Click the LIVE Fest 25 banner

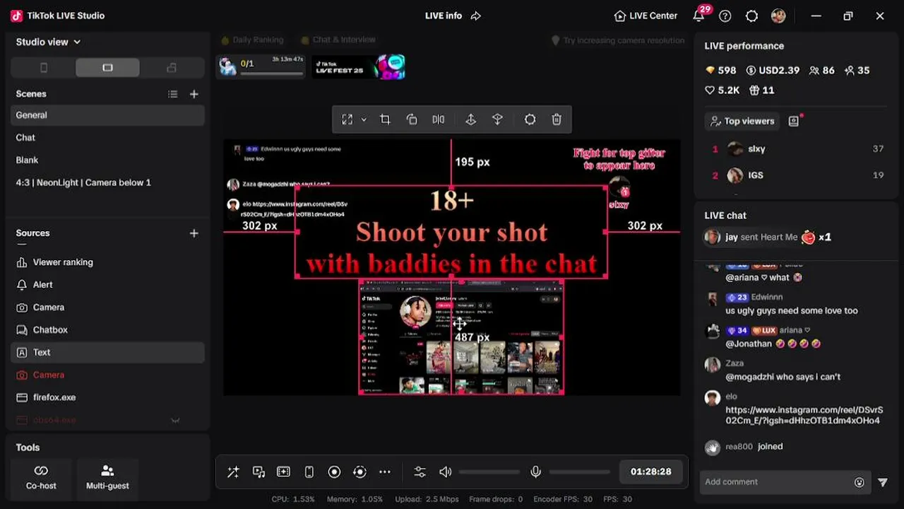(x=359, y=67)
